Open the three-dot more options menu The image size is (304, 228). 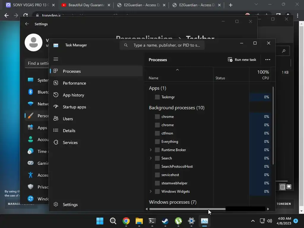pyautogui.click(x=268, y=59)
